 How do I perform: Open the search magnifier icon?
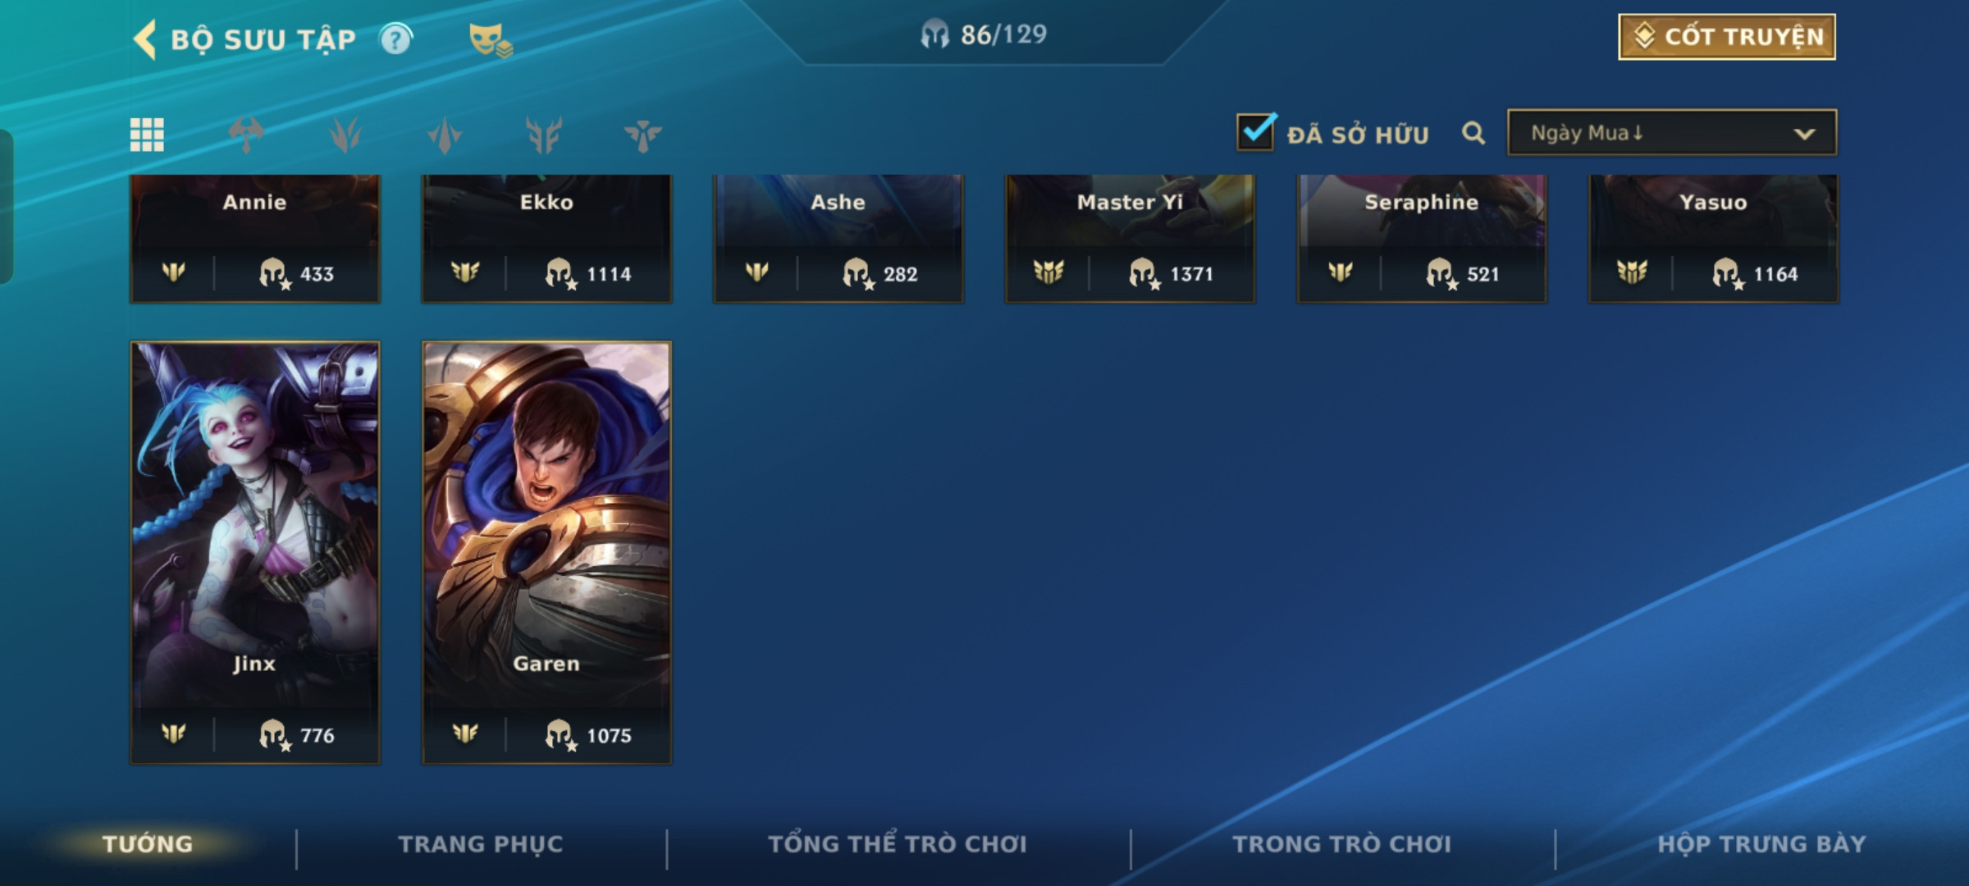point(1473,133)
